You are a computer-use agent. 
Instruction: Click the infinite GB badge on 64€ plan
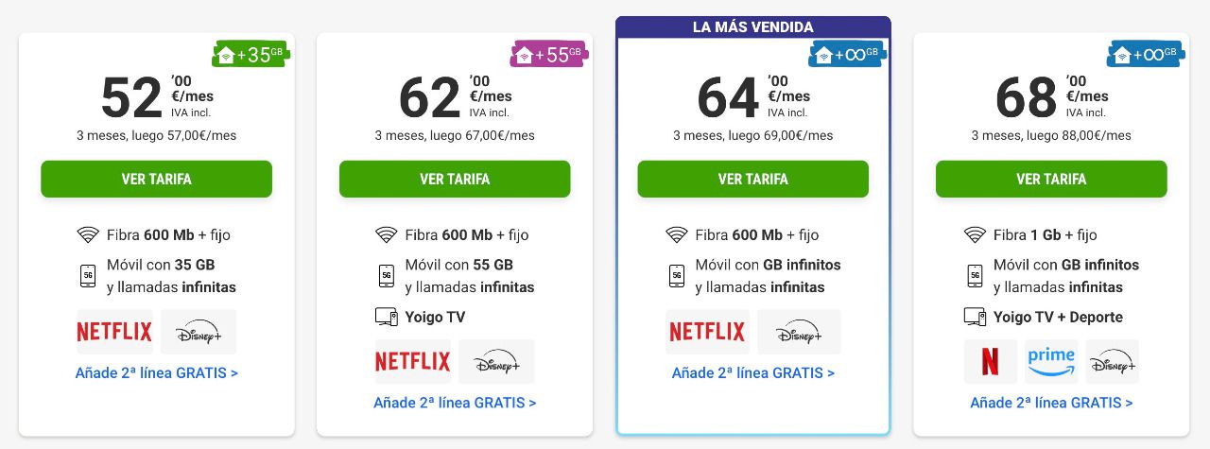pos(847,55)
